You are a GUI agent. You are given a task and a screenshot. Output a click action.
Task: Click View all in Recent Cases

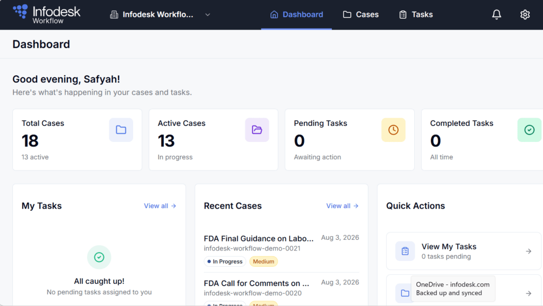[x=342, y=206]
